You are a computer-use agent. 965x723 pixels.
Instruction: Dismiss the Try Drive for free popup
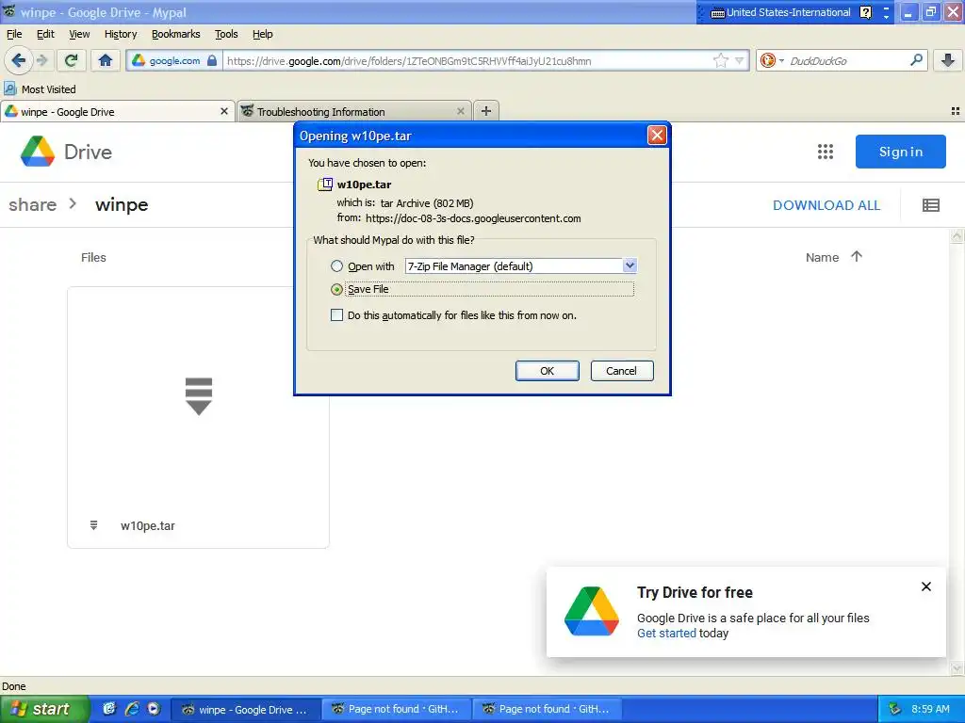pyautogui.click(x=925, y=586)
